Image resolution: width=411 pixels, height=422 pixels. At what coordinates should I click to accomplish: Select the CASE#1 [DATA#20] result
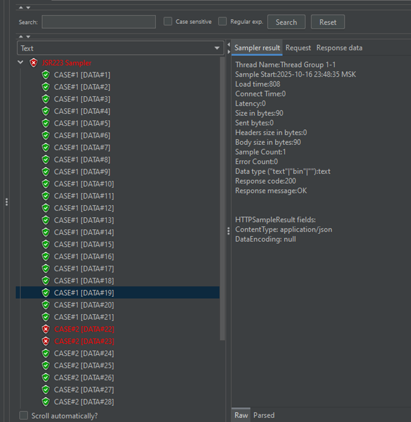pos(84,305)
